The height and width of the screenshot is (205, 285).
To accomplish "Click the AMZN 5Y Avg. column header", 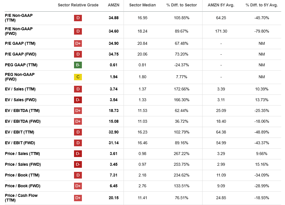I will click(x=221, y=5).
